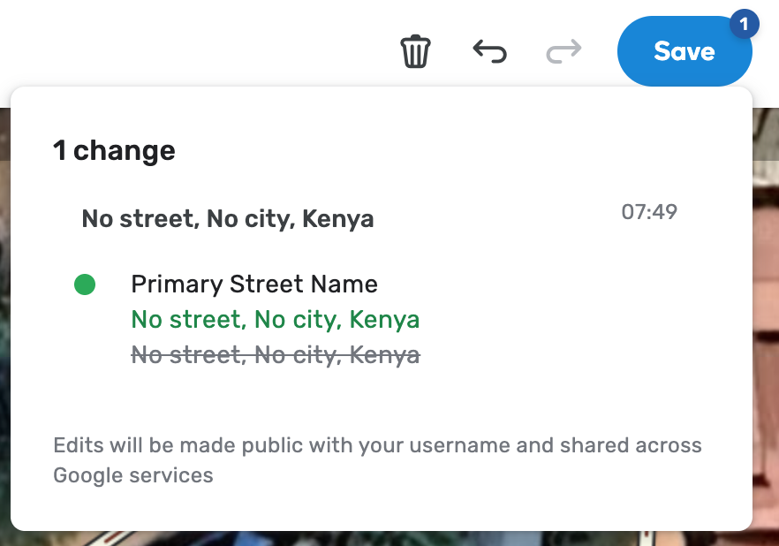Click the 07:49 timestamp
The height and width of the screenshot is (546, 779).
pos(649,212)
